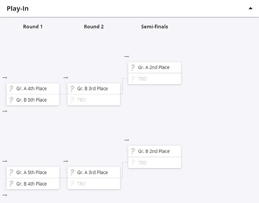Collapse the Play-In section arrow
Viewport: 259px width, 203px height.
click(x=250, y=9)
